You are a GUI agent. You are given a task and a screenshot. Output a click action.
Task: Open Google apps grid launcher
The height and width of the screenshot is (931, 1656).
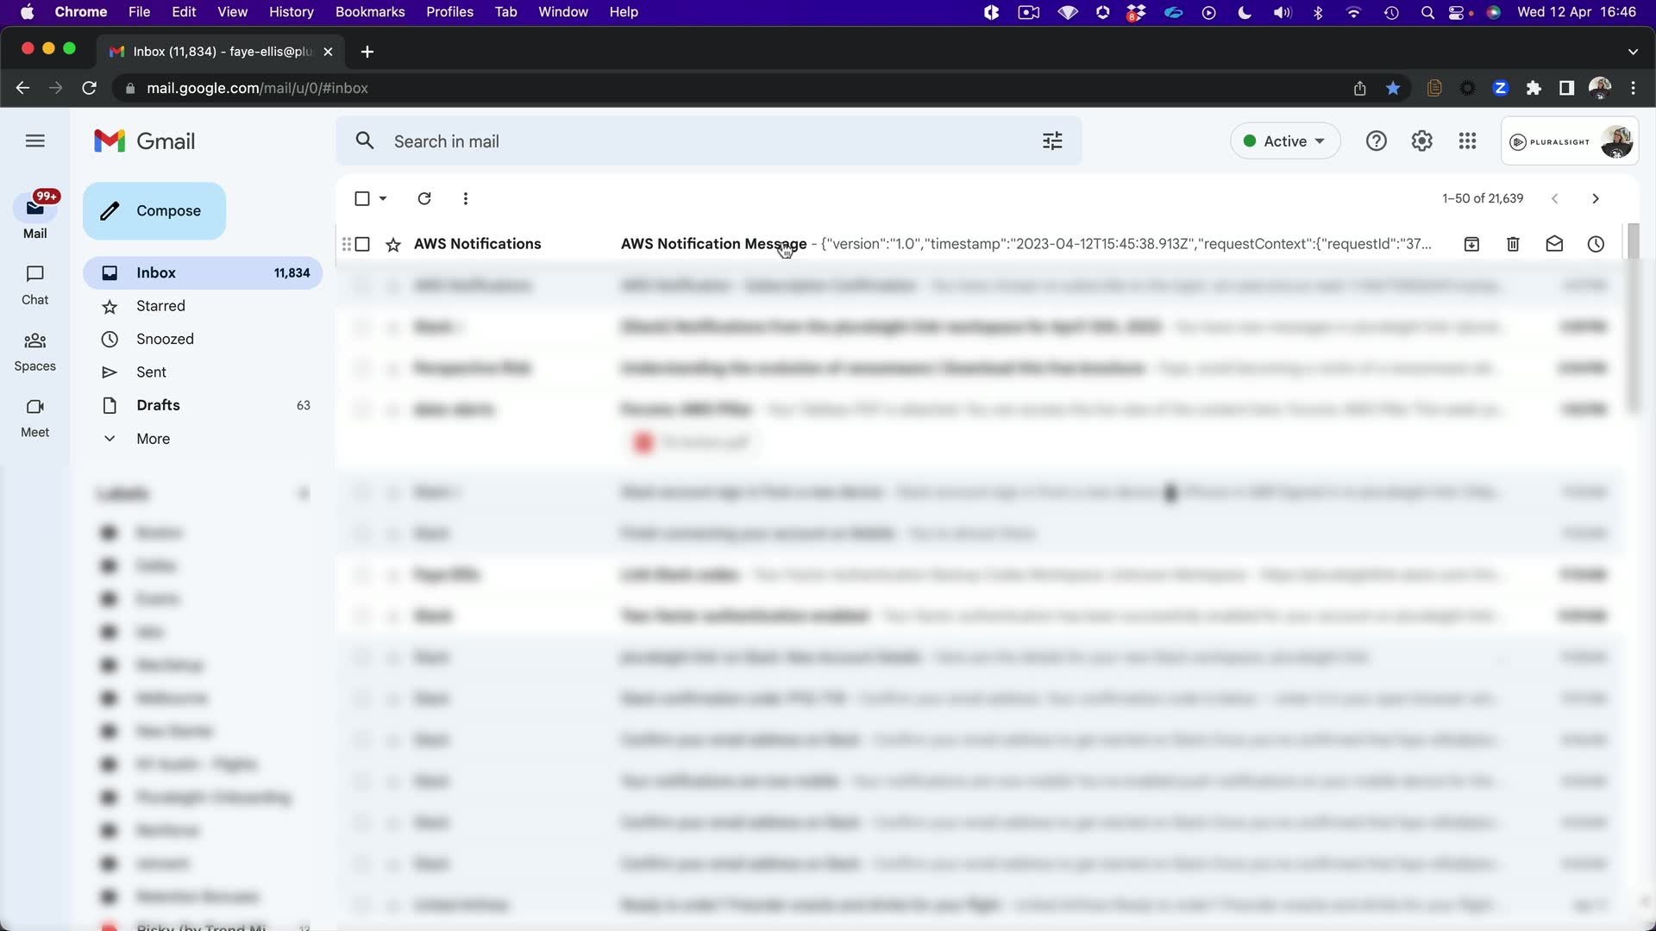click(x=1467, y=141)
